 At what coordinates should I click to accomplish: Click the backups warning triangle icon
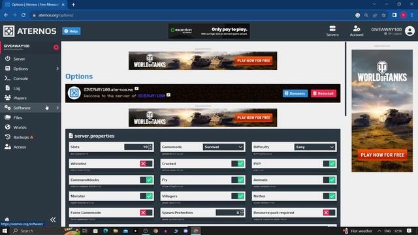tap(32, 137)
